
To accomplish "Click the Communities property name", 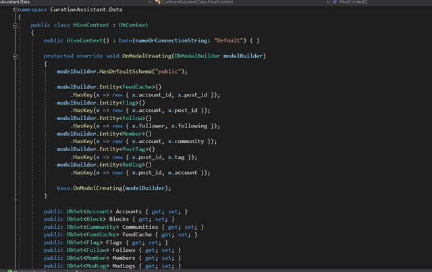I will [140, 227].
